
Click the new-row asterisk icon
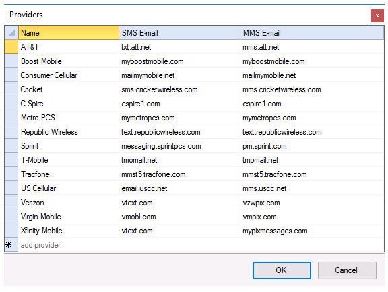point(9,245)
